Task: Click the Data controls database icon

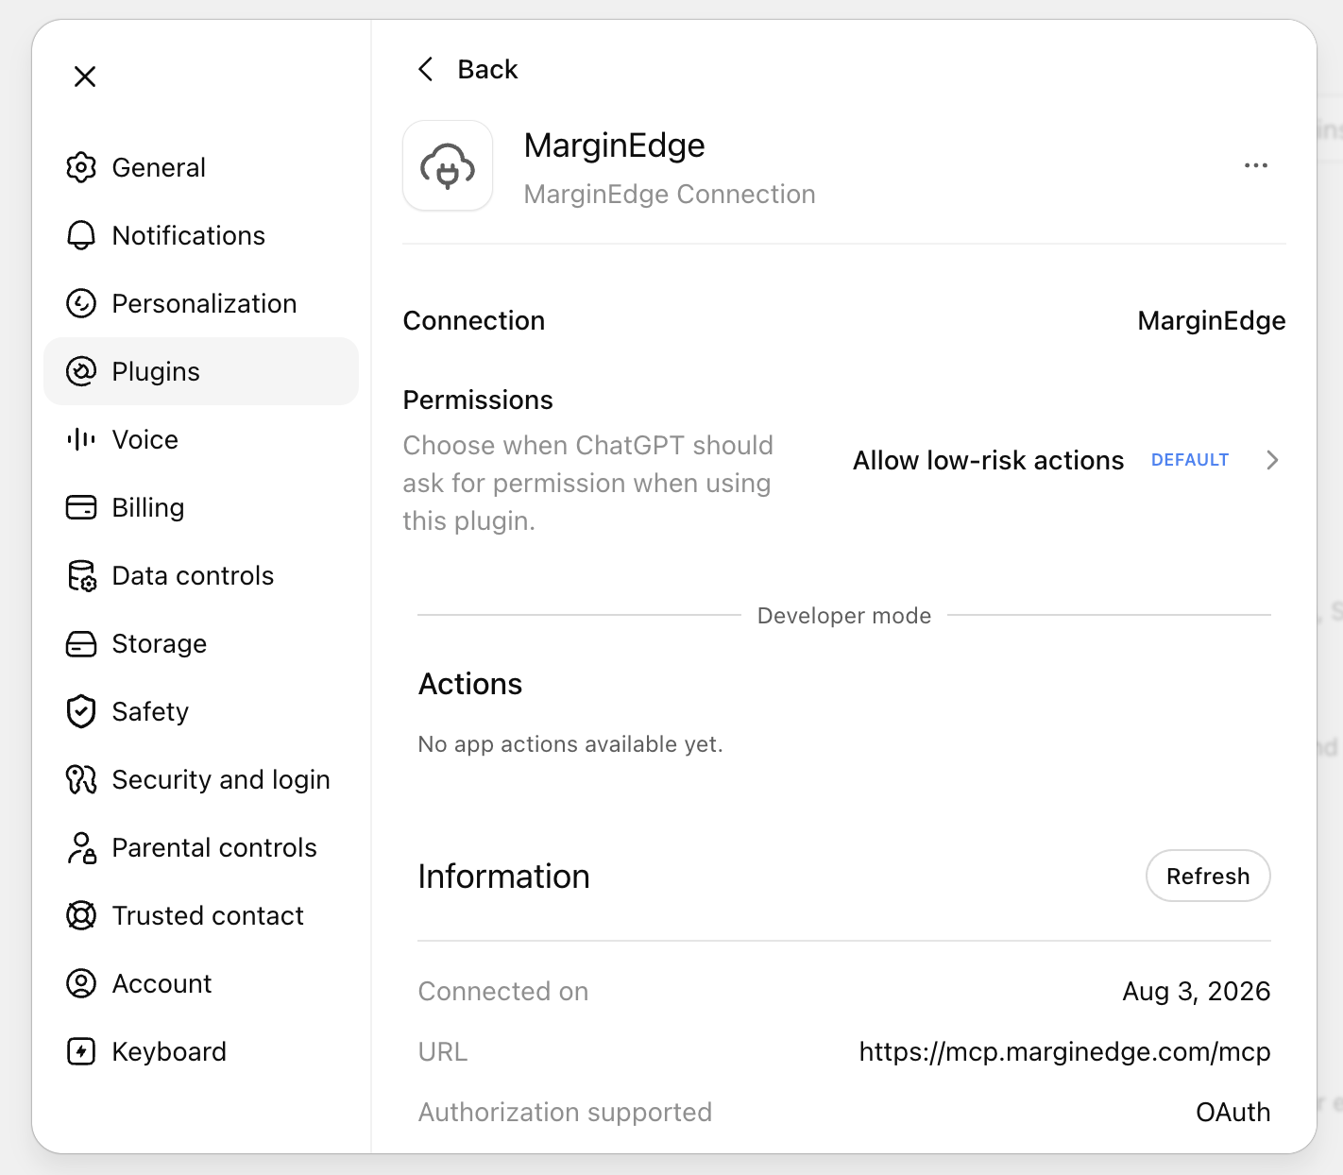Action: (x=81, y=575)
